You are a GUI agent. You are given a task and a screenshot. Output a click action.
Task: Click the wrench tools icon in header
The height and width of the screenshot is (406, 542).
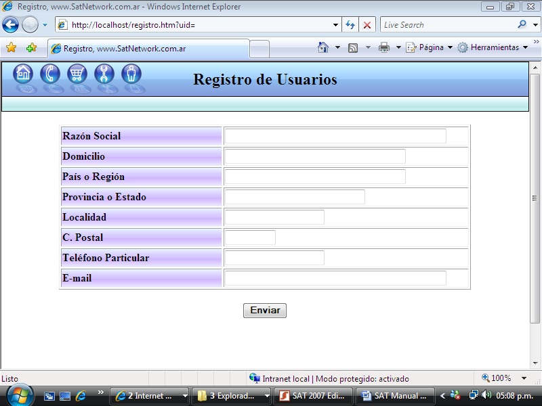pos(104,74)
